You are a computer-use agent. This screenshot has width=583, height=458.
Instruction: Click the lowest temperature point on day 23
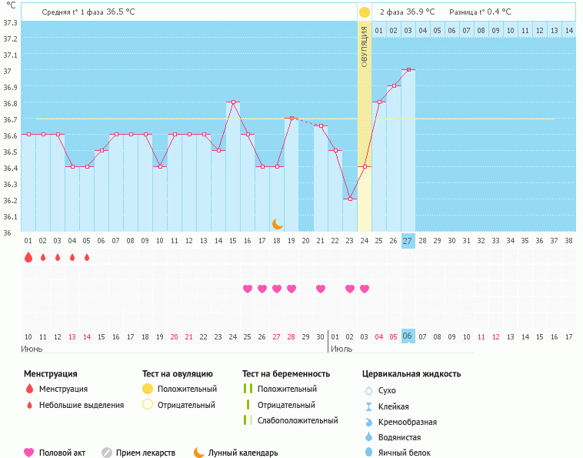(350, 199)
